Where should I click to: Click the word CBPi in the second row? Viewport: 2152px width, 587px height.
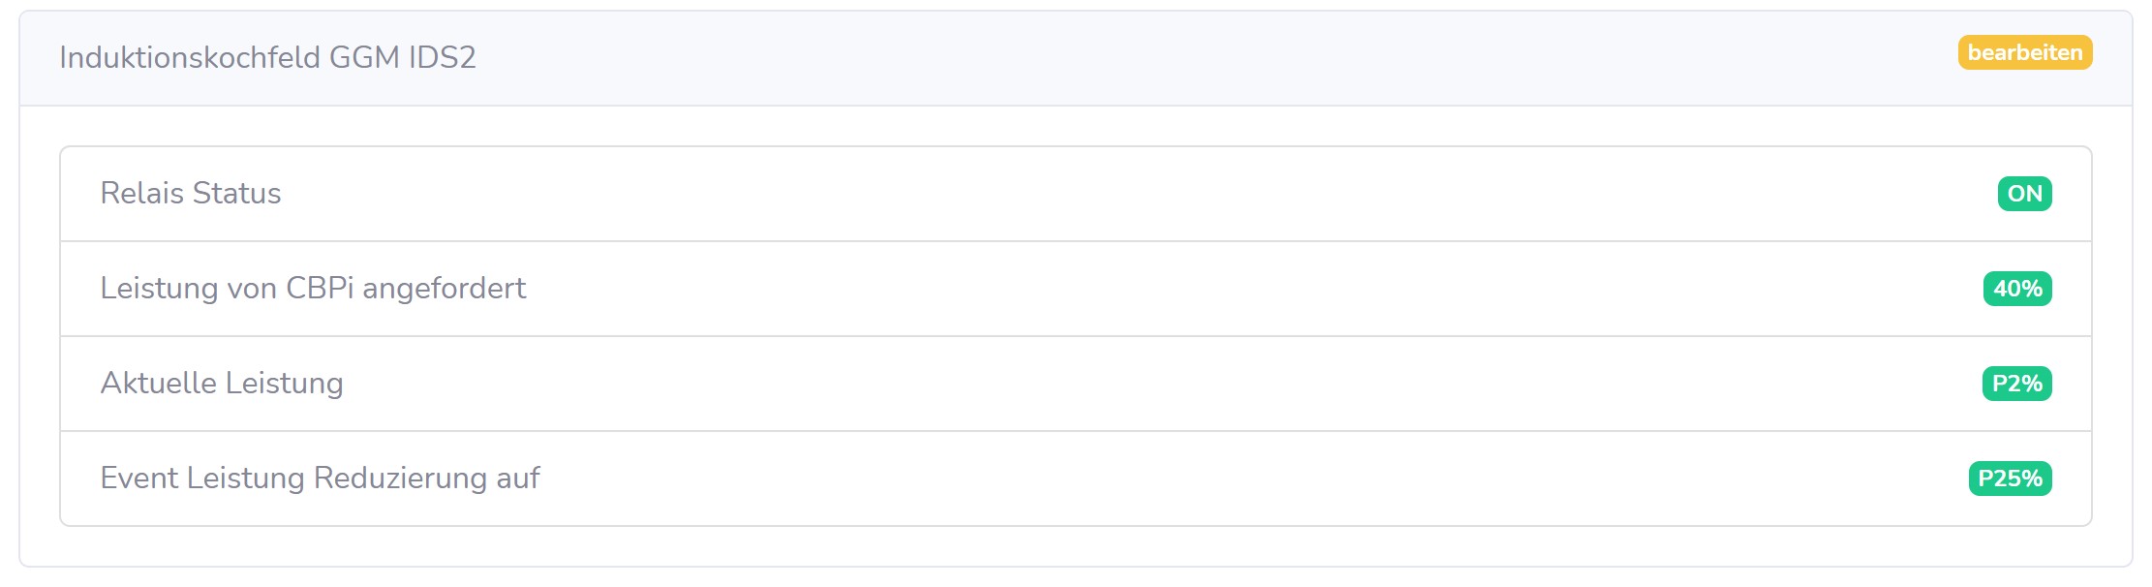click(320, 289)
